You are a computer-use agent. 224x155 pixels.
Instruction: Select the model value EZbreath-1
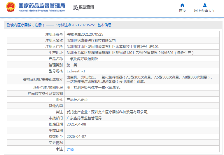click(x=76, y=71)
